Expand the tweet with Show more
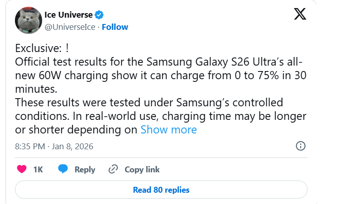Screen dimensions: 341x204 [168, 130]
